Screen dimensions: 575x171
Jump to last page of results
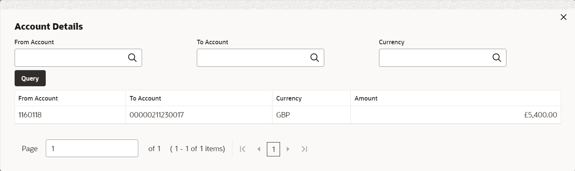[x=304, y=149]
